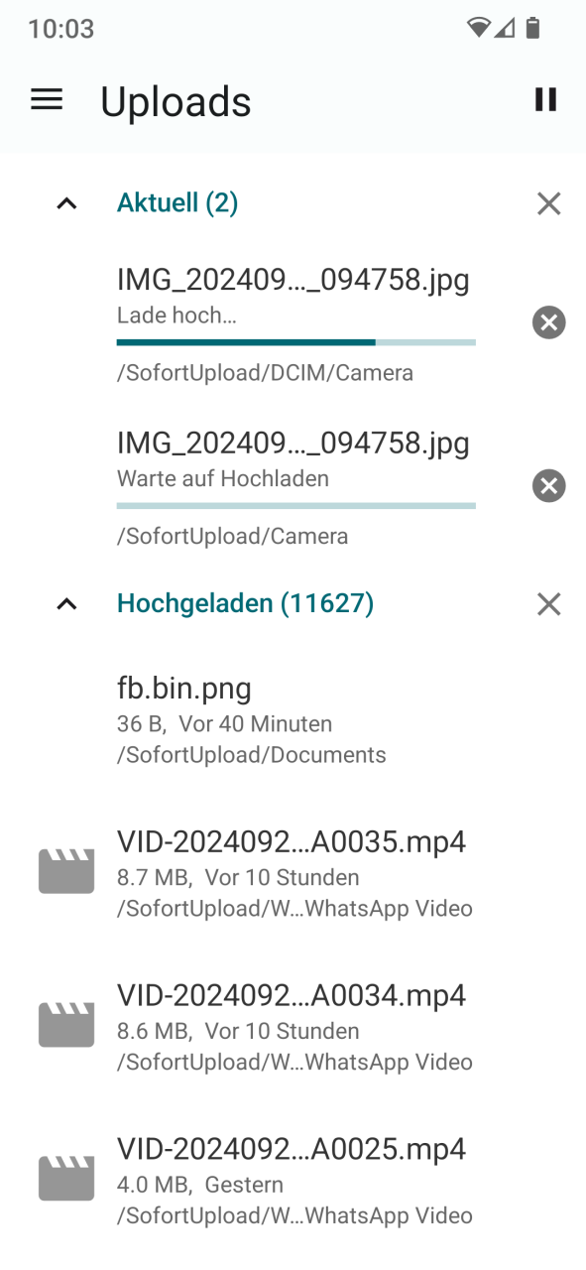
Task: Clear the Hochgeladen (11627) list
Action: click(x=548, y=603)
